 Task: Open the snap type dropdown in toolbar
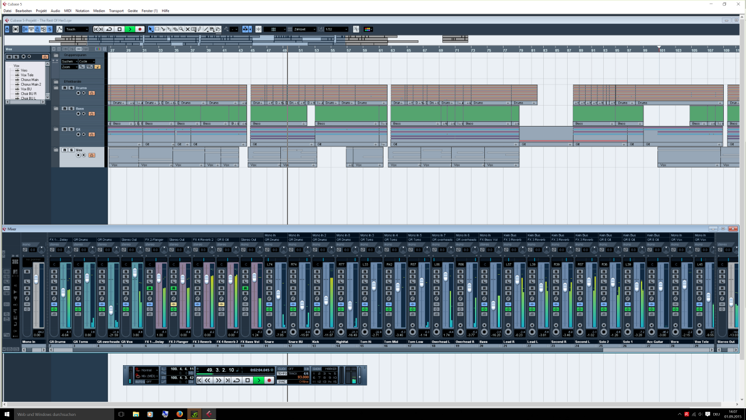(275, 29)
